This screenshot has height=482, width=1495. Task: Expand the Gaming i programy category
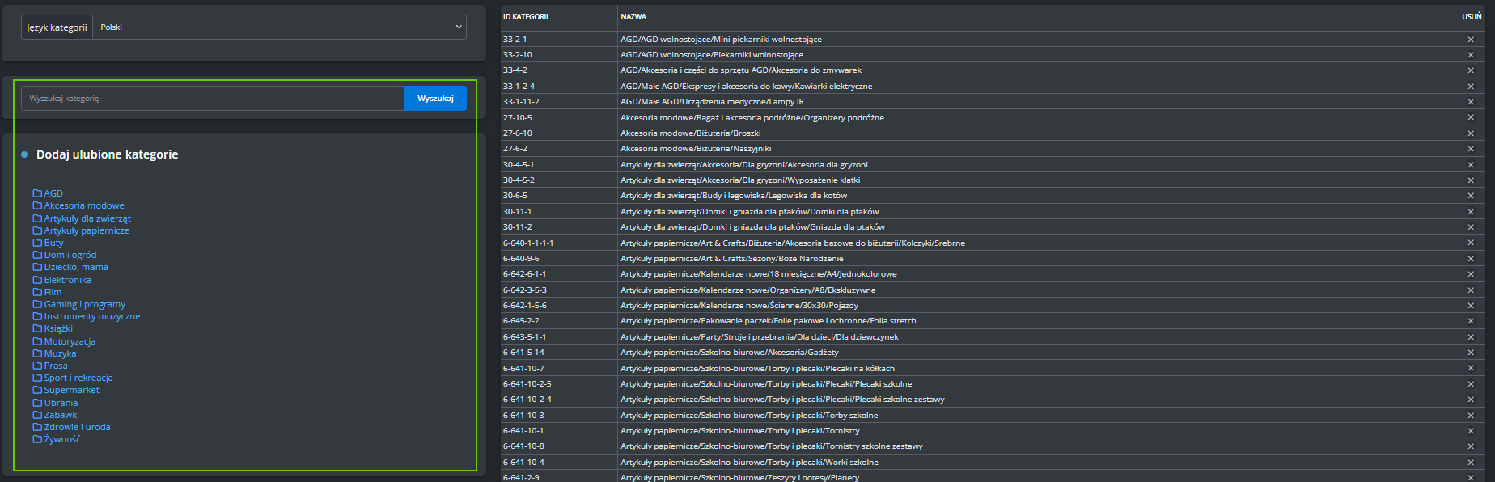click(85, 304)
